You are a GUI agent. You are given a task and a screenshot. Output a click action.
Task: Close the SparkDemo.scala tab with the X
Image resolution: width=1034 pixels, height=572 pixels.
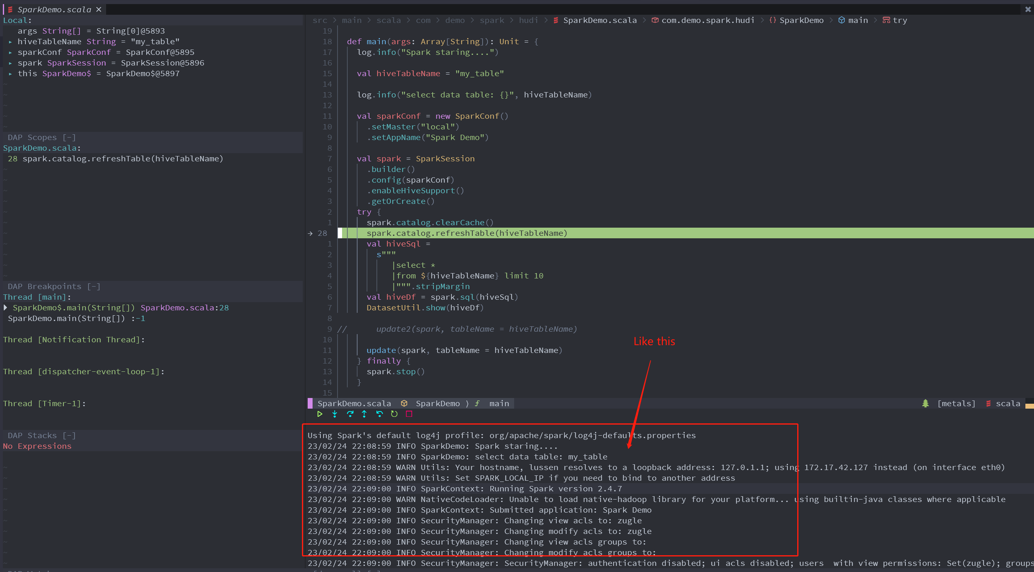(x=99, y=9)
